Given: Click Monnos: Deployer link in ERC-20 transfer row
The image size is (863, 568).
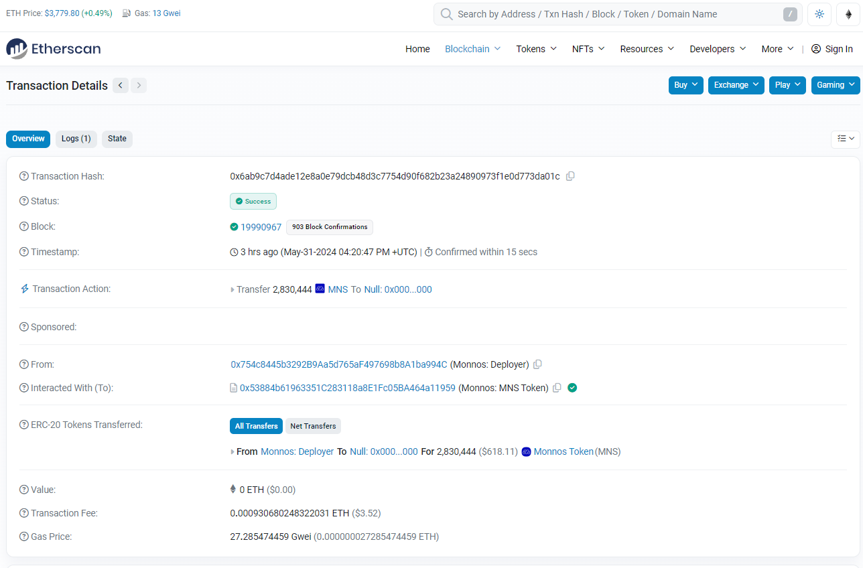Looking at the screenshot, I should point(297,451).
